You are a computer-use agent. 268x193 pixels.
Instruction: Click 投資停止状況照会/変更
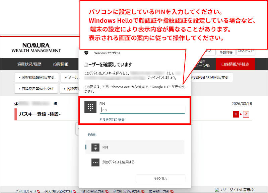211,77
